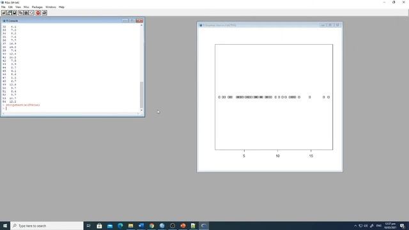
Task: Open Microsoft Word from the taskbar
Action: point(141,226)
